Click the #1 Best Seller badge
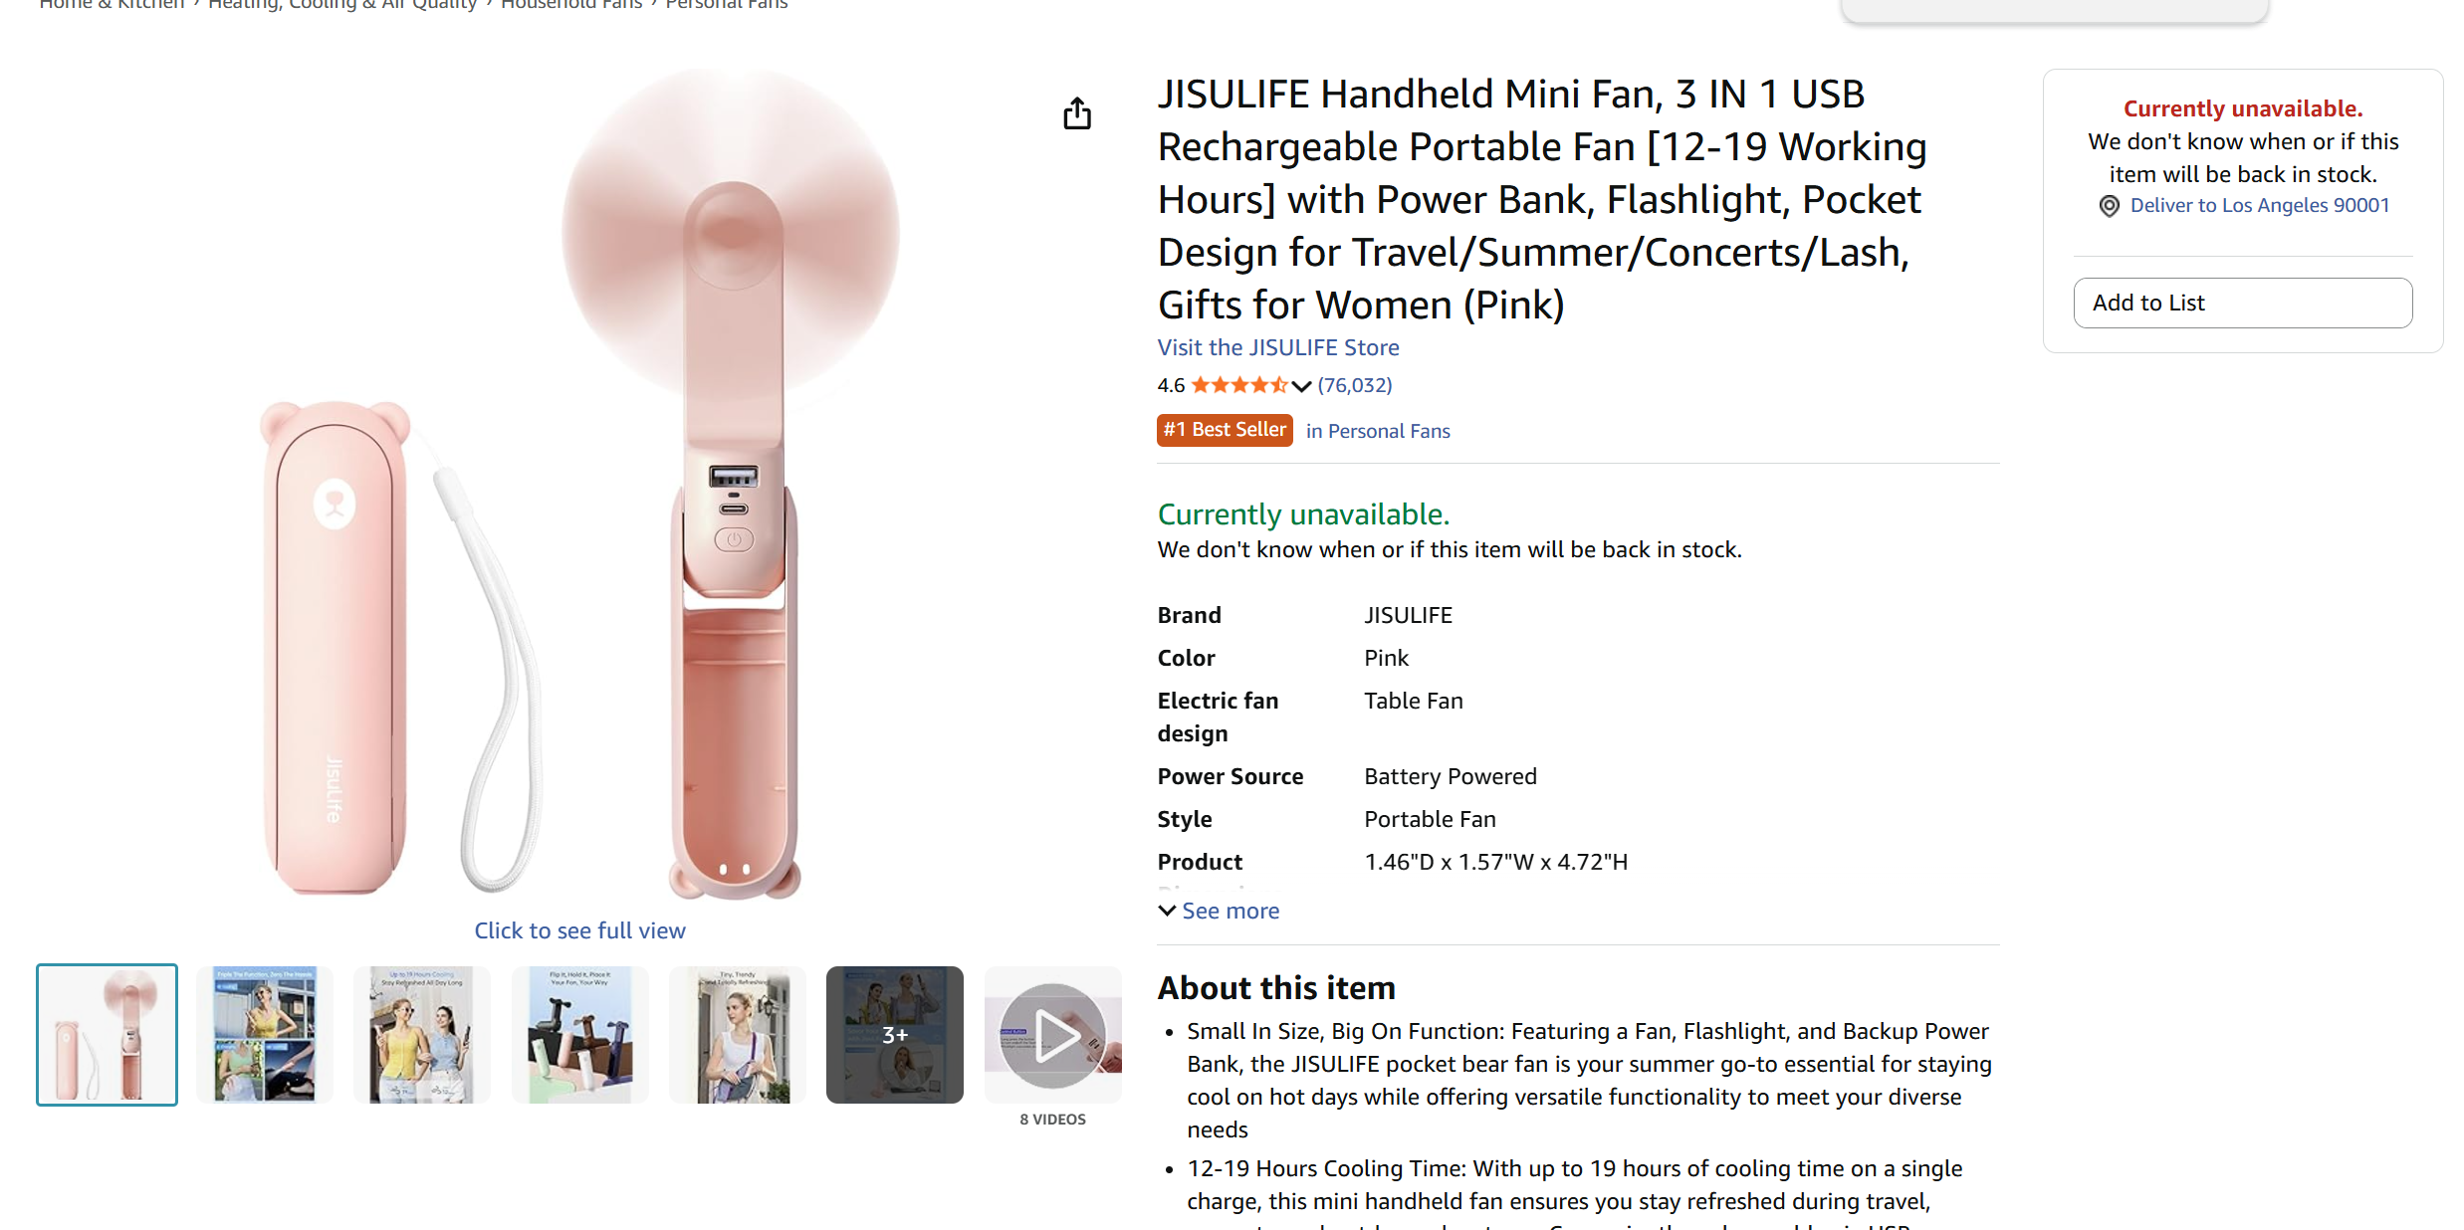2464x1230 pixels. click(1224, 430)
